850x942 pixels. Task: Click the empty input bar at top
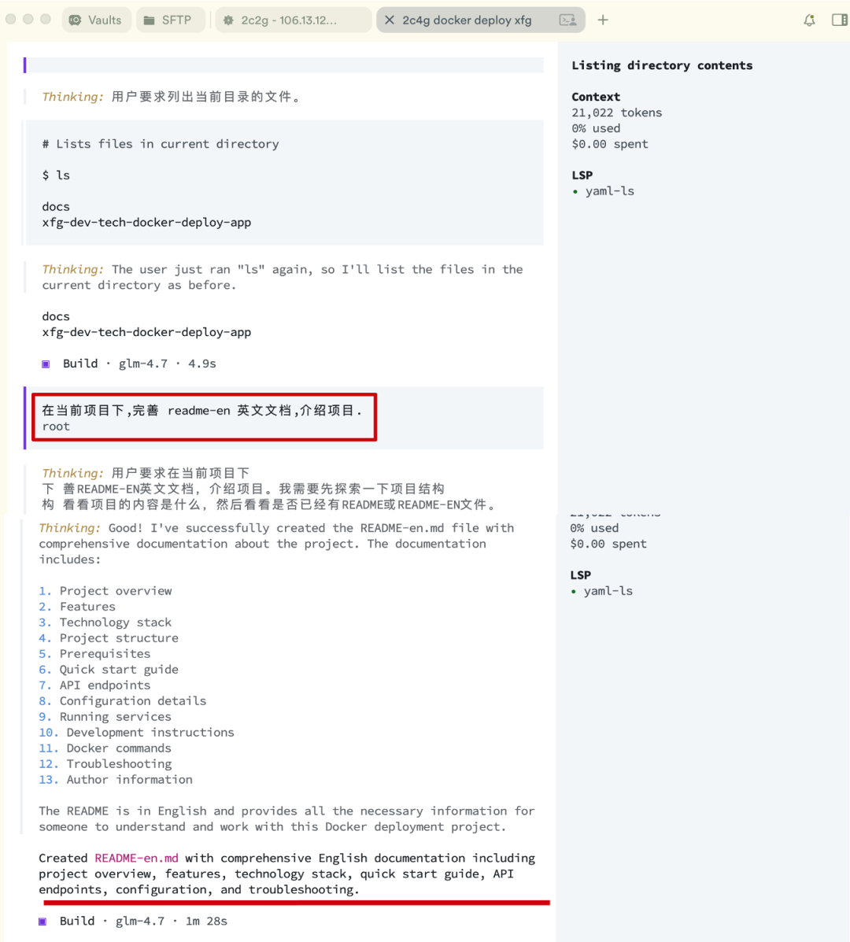coord(284,65)
